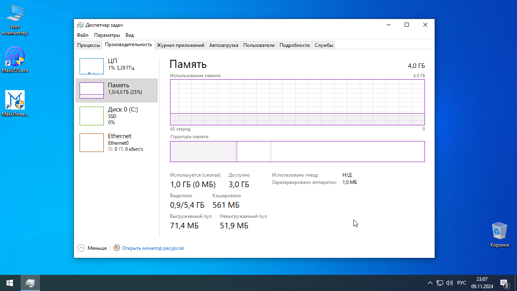Image resolution: width=517 pixels, height=291 pixels.
Task: Click the memory usage graph
Action: click(x=297, y=102)
